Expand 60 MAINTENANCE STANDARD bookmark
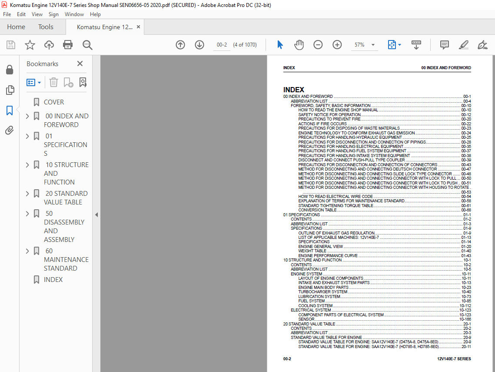This screenshot has width=495, height=372. tap(27, 251)
